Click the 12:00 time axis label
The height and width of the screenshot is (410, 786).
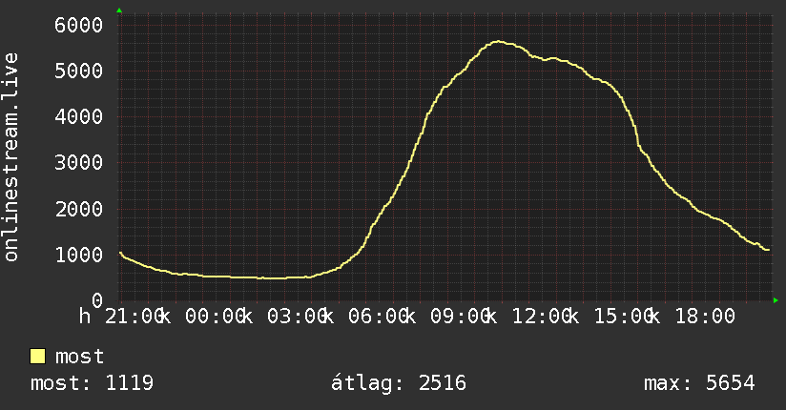542,317
